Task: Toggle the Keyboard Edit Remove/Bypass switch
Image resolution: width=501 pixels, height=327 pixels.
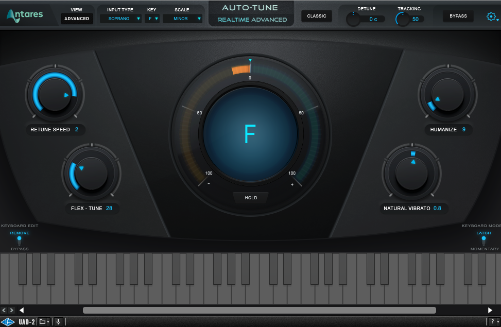Action: click(x=20, y=239)
